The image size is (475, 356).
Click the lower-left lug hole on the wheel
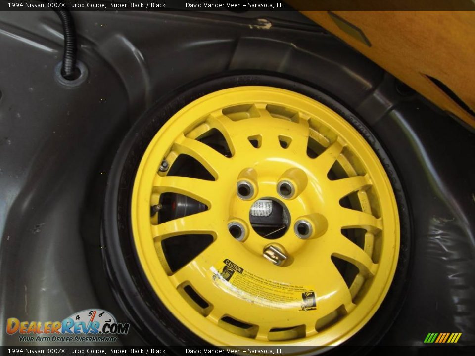point(237,230)
